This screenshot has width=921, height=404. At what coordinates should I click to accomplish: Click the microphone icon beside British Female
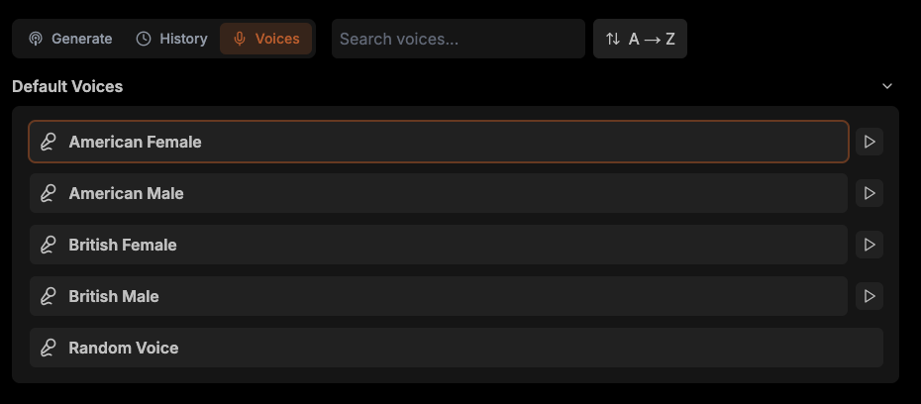click(48, 245)
